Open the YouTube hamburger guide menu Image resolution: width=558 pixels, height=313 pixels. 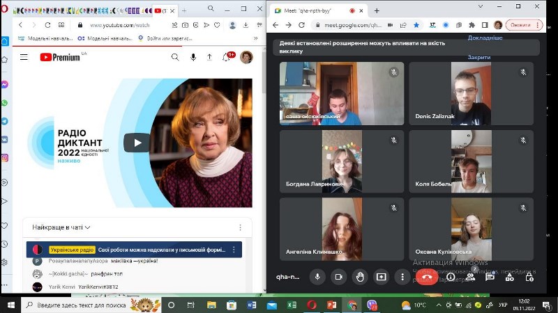pyautogui.click(x=24, y=57)
